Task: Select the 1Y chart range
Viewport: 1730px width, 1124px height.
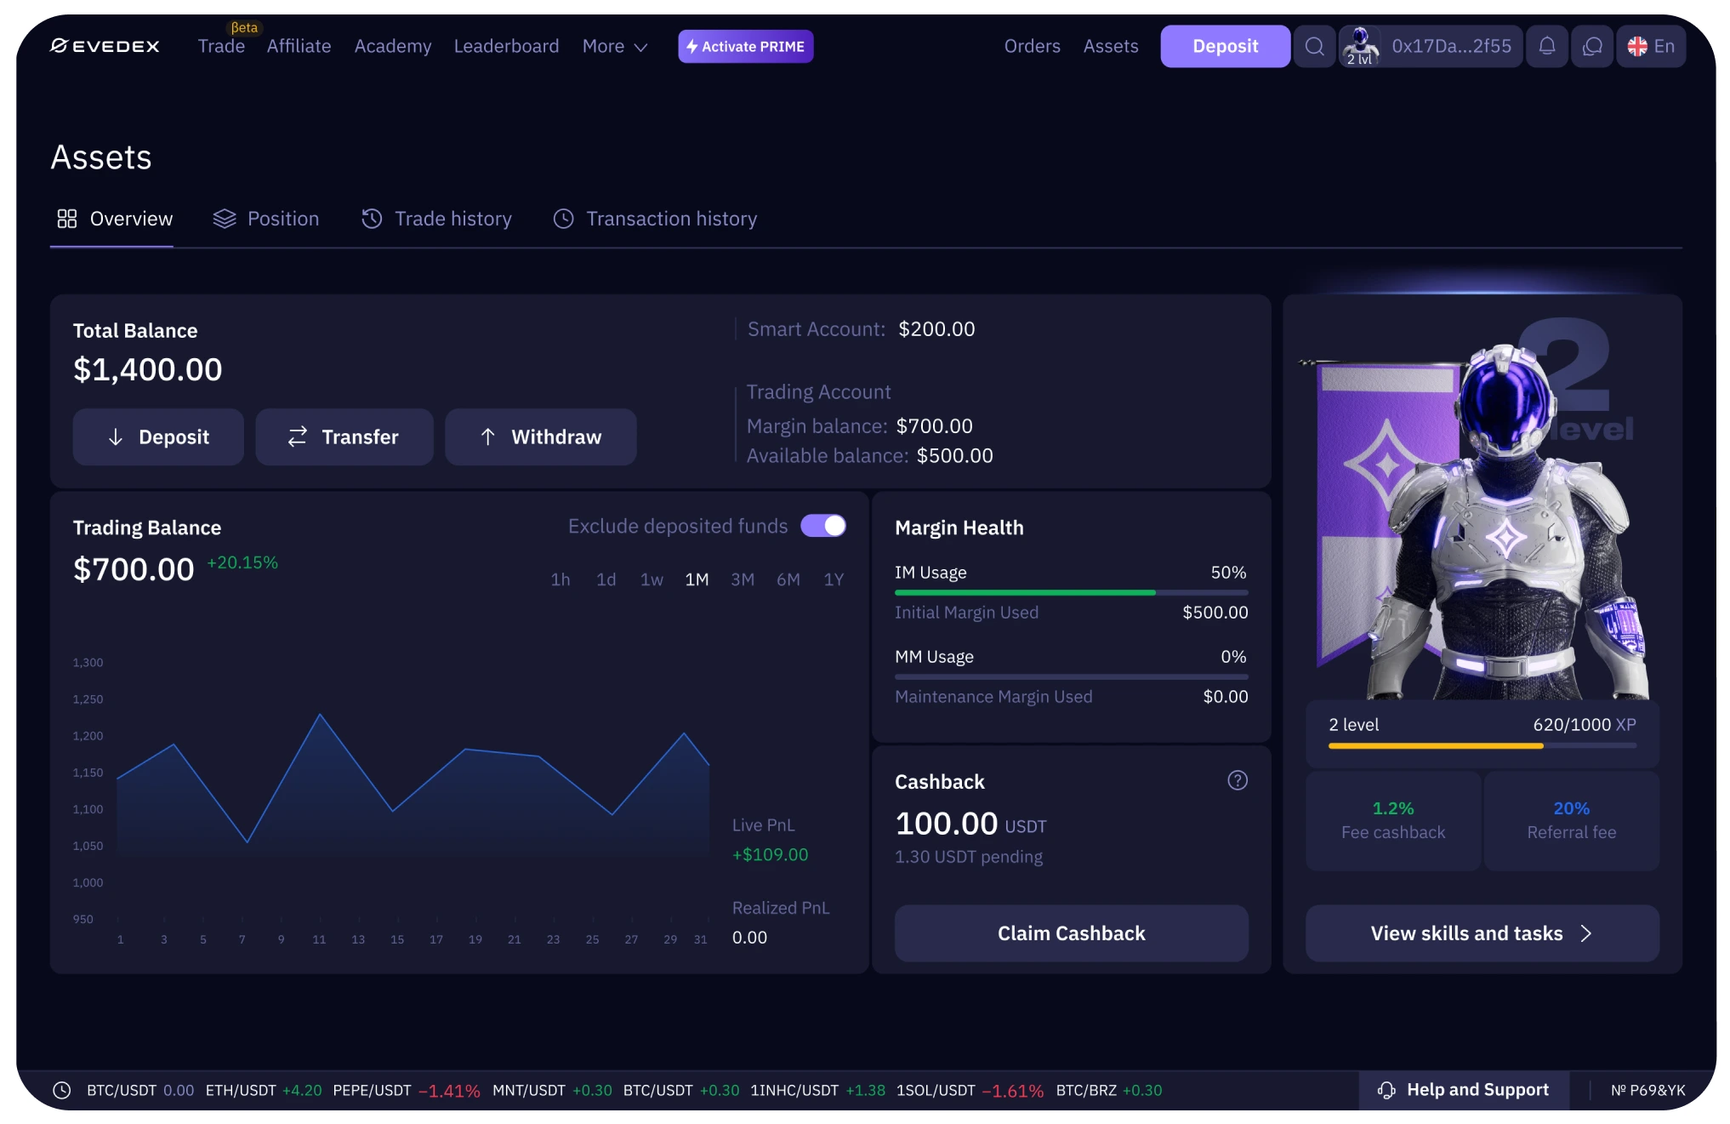Action: (x=834, y=579)
